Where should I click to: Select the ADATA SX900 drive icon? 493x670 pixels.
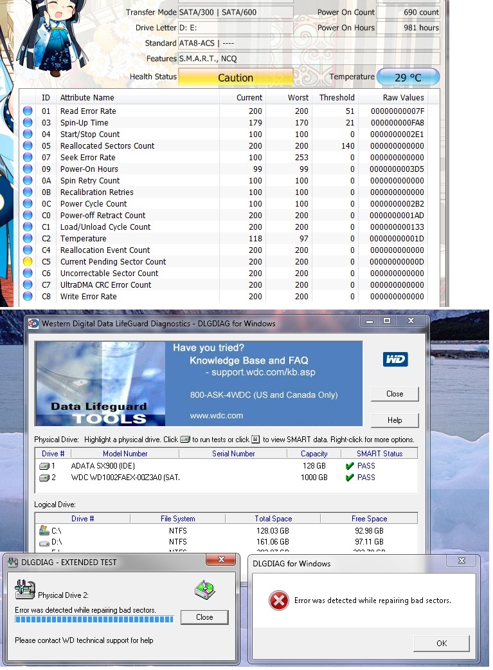[x=44, y=466]
